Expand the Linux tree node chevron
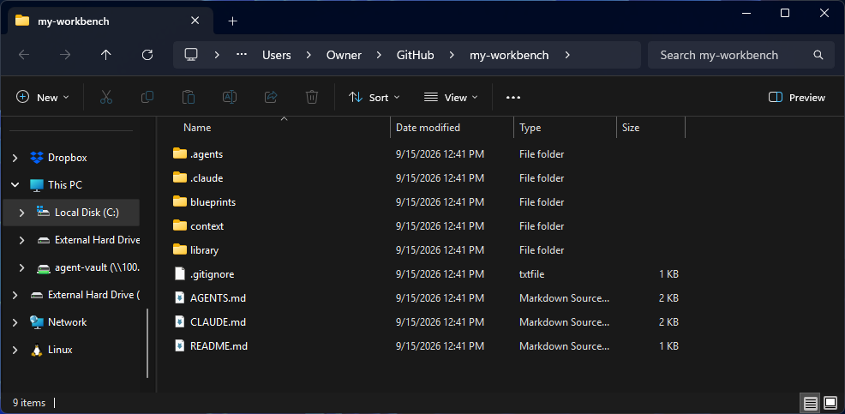Viewport: 845px width, 414px height. [15, 350]
